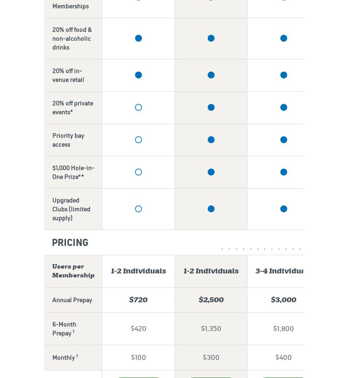Click the third column dot for Upgraded Clubs
Screen dimensions: 341x378
point(284,209)
